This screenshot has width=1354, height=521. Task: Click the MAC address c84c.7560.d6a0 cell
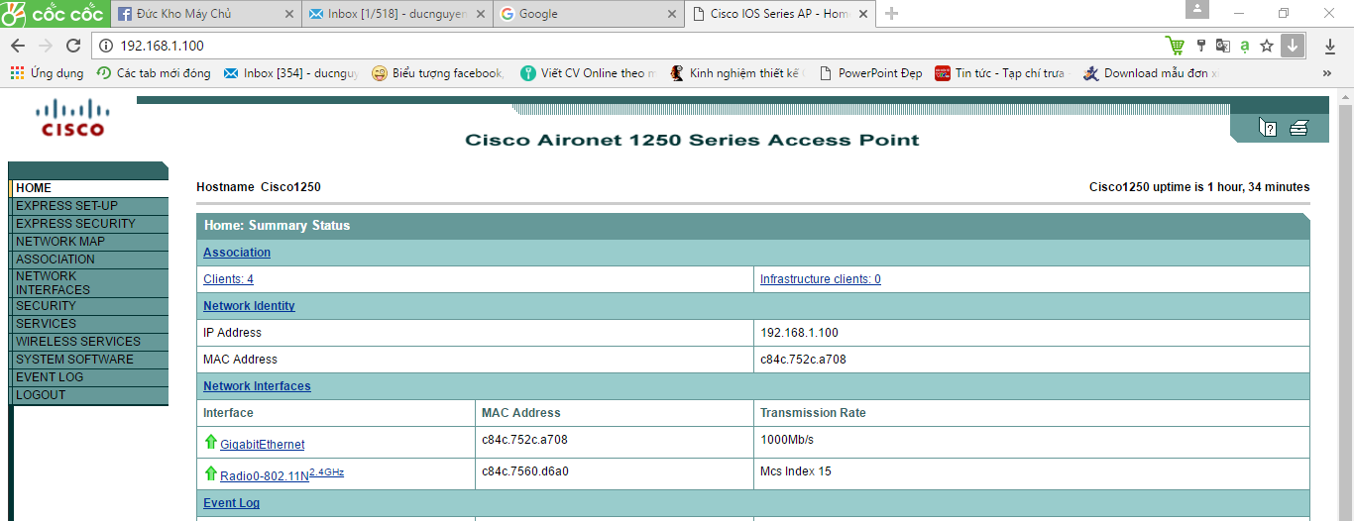tap(615, 471)
